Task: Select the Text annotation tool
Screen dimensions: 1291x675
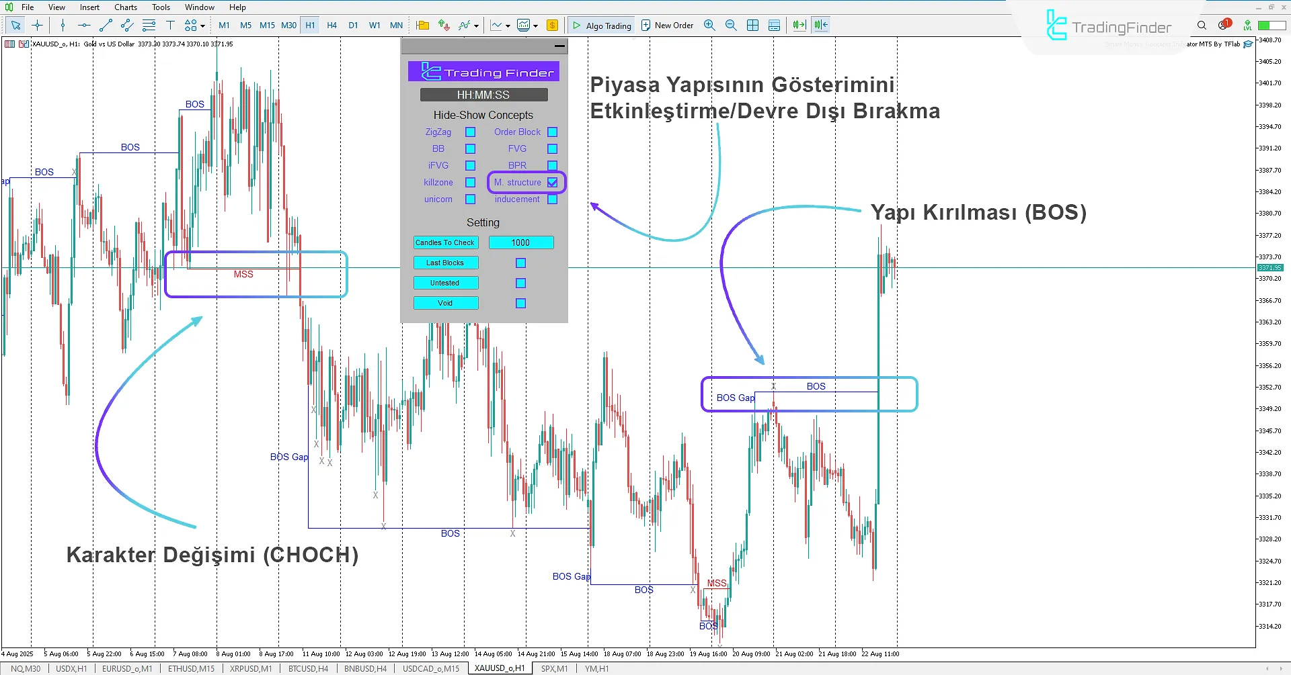Action: click(x=170, y=25)
